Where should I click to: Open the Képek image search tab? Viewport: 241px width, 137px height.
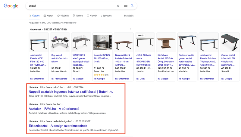[x=48, y=15]
